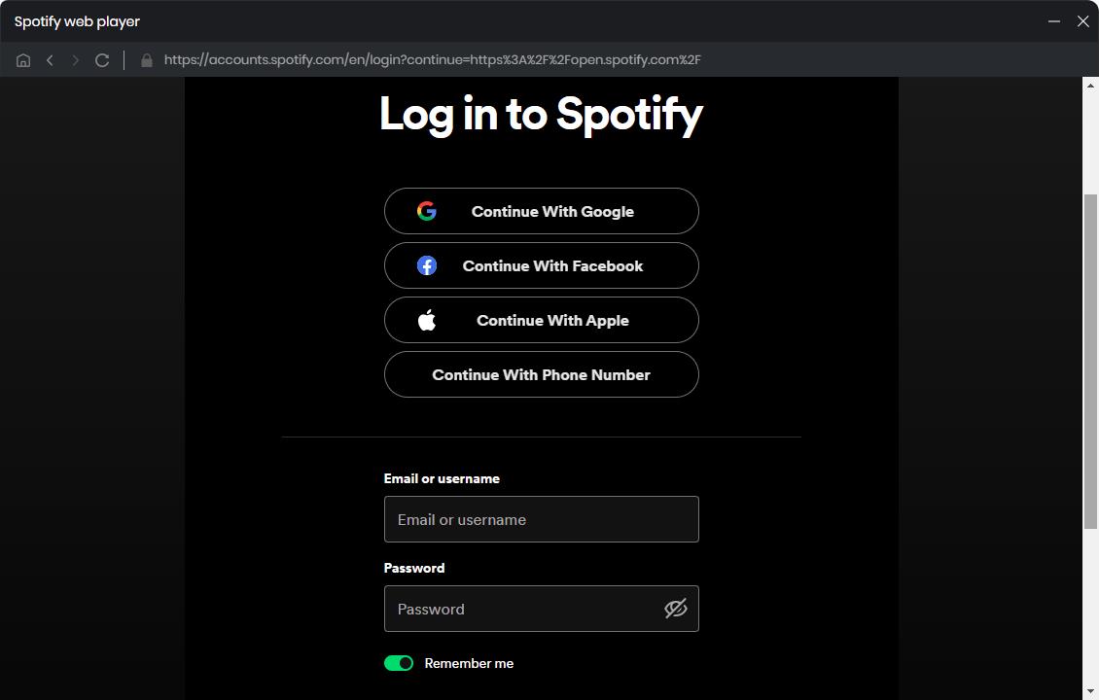The width and height of the screenshot is (1099, 700).
Task: Disable the Remember me switch
Action: coord(399,663)
